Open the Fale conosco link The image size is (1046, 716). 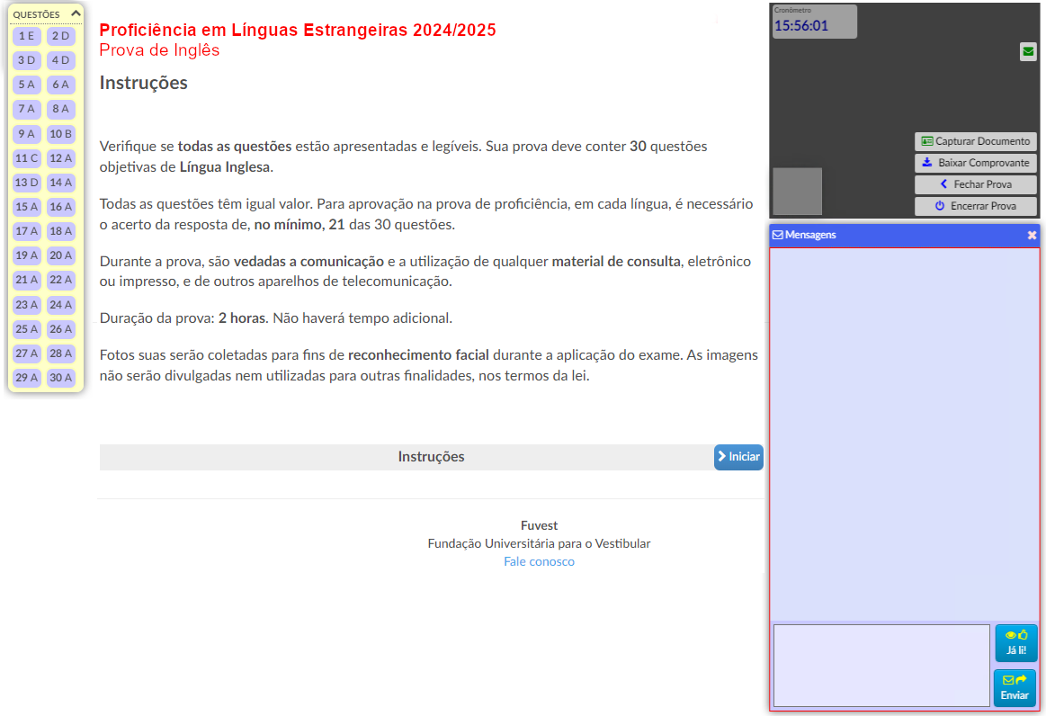[539, 561]
